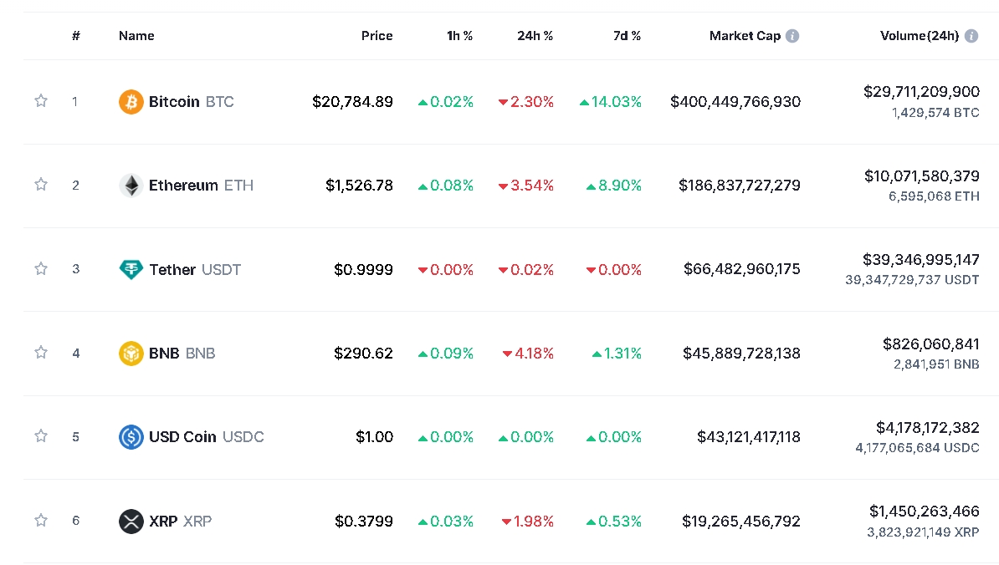Open the USD Coin name link
This screenshot has height=565, width=999.
[182, 437]
